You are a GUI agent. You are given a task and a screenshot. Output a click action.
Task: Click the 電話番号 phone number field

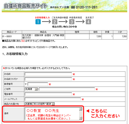[x=48, y=94]
